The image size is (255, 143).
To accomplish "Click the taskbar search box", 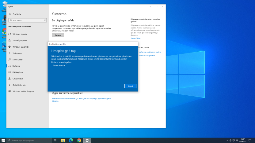I will tap(29, 141).
